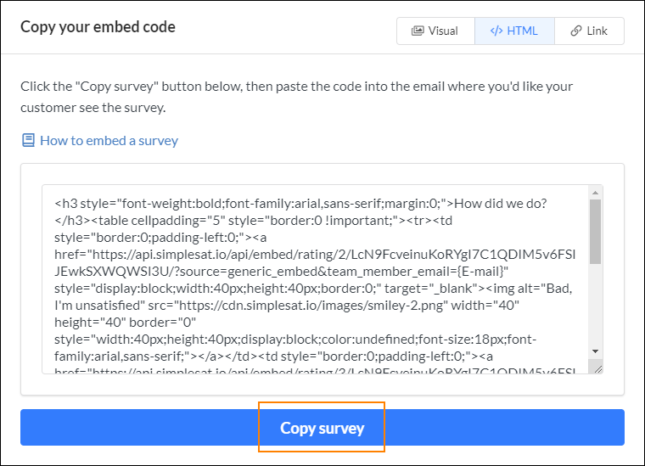This screenshot has width=645, height=466.
Task: Click the book icon beside embed help link
Action: (x=28, y=140)
